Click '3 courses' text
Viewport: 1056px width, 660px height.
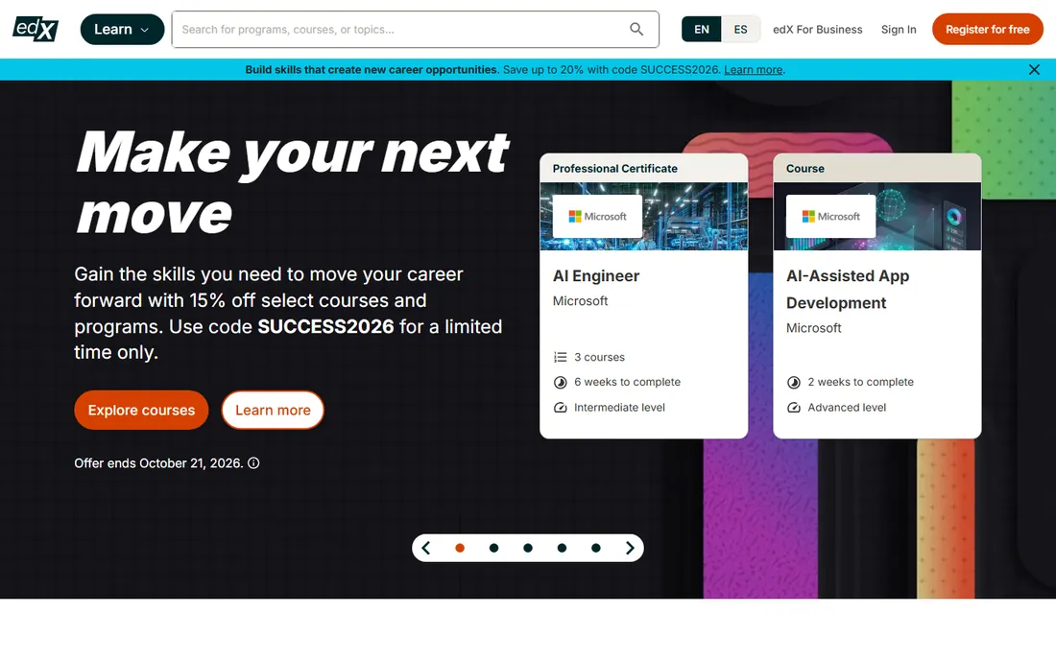599,357
